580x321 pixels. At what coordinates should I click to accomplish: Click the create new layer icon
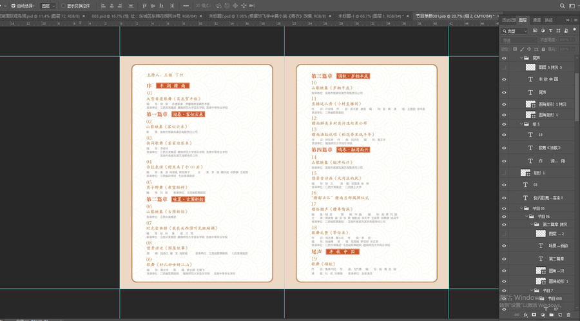click(x=560, y=315)
